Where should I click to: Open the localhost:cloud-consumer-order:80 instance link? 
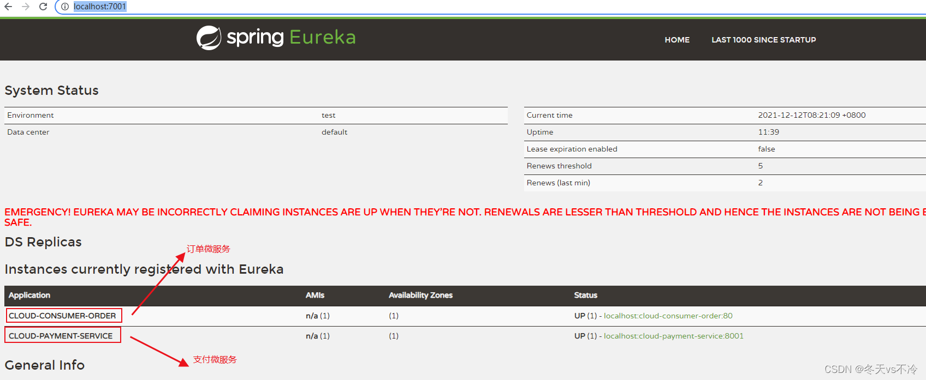point(668,316)
